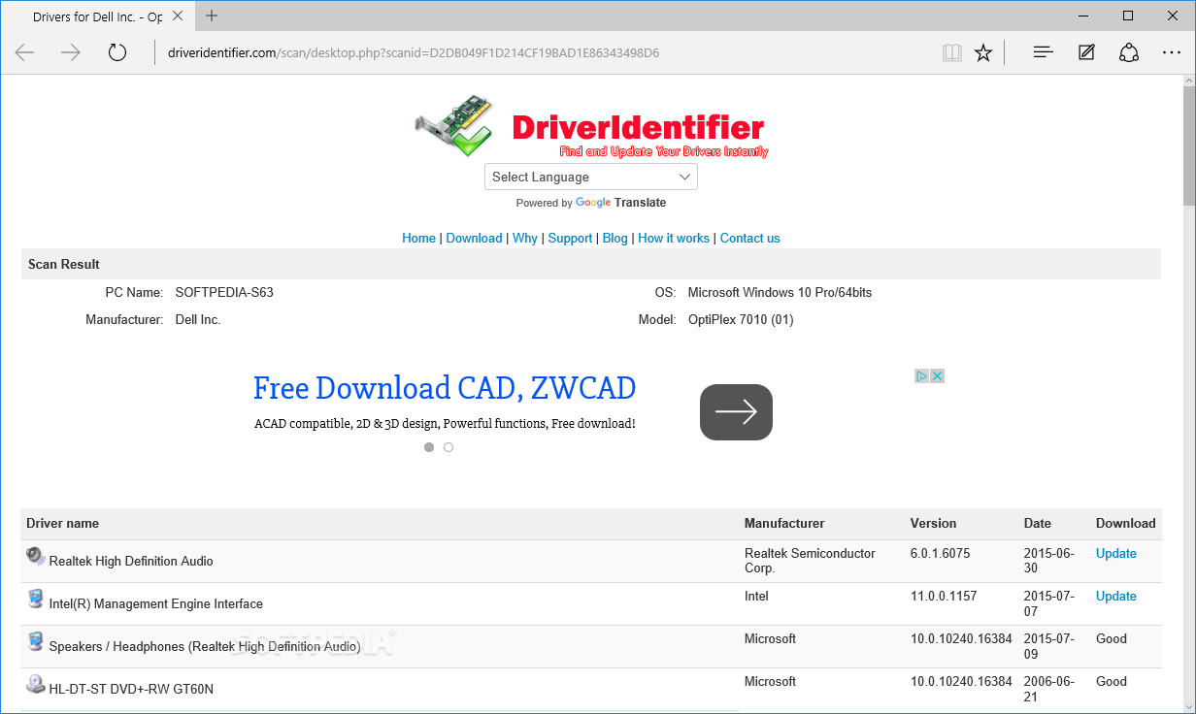
Task: Select second ad carousel dot
Action: tap(448, 447)
